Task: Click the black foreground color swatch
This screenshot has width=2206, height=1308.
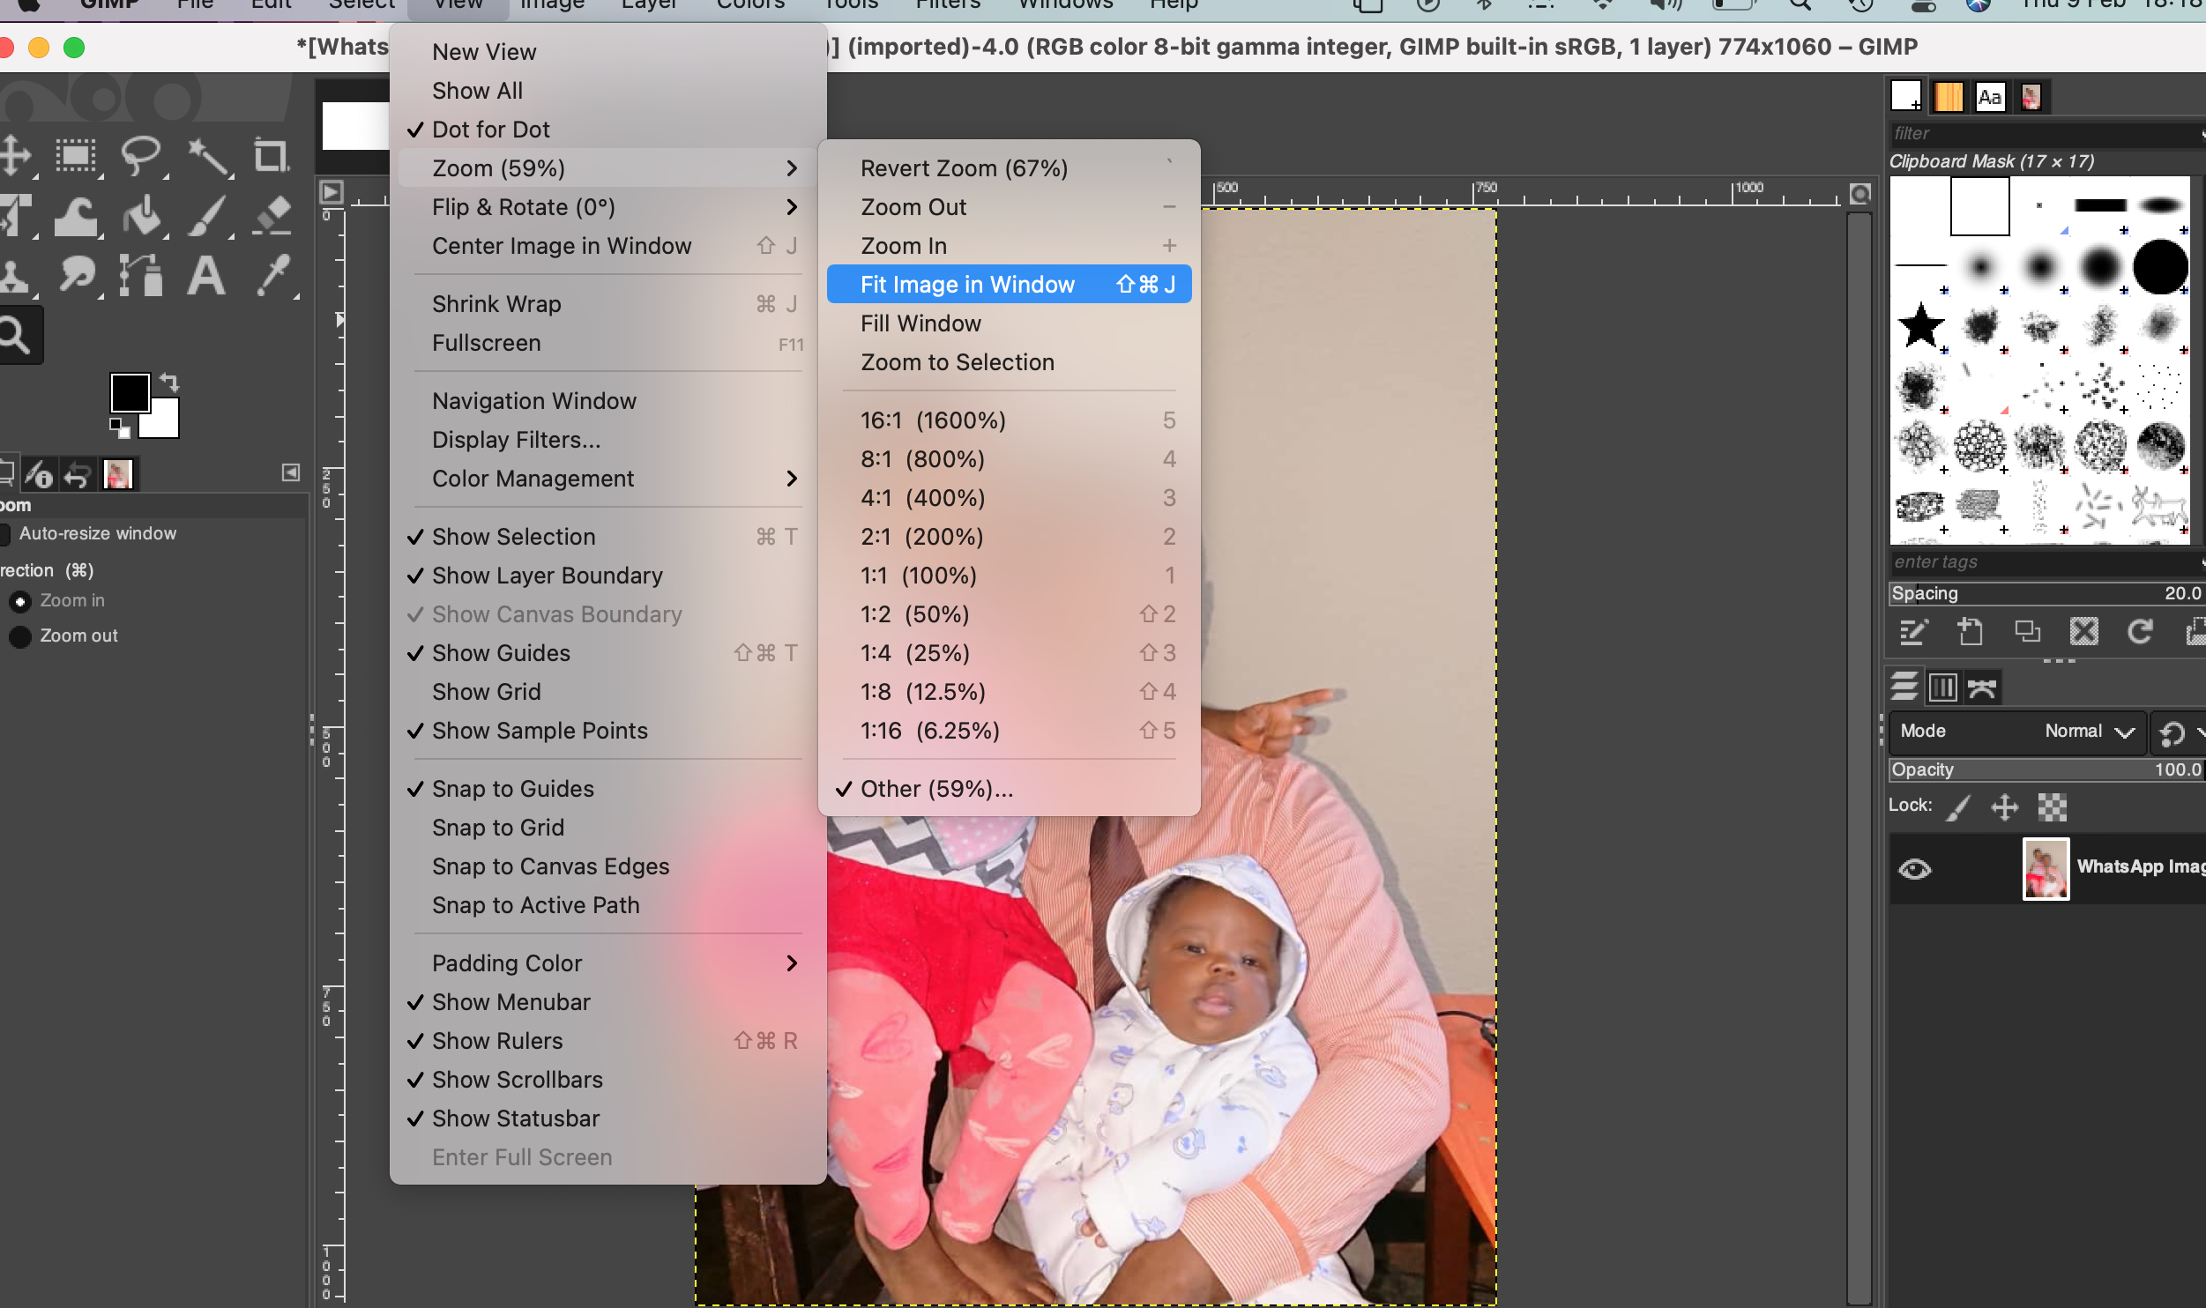Action: 130,393
